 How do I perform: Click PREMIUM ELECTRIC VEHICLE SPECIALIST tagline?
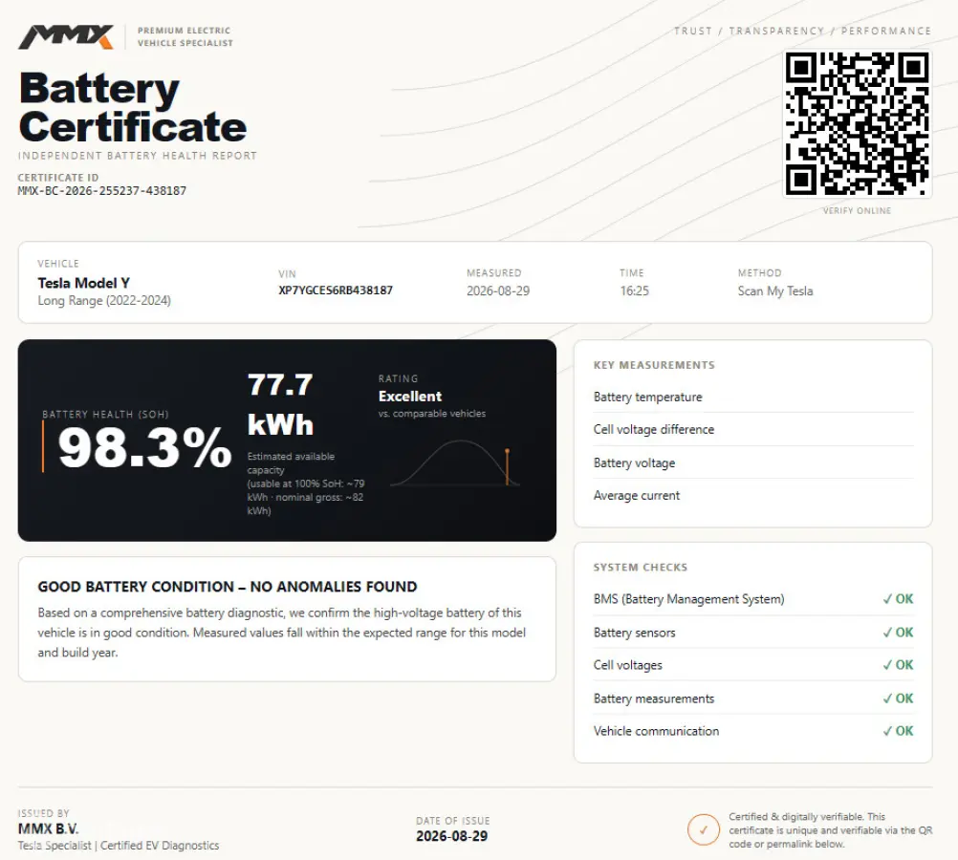[x=185, y=36]
